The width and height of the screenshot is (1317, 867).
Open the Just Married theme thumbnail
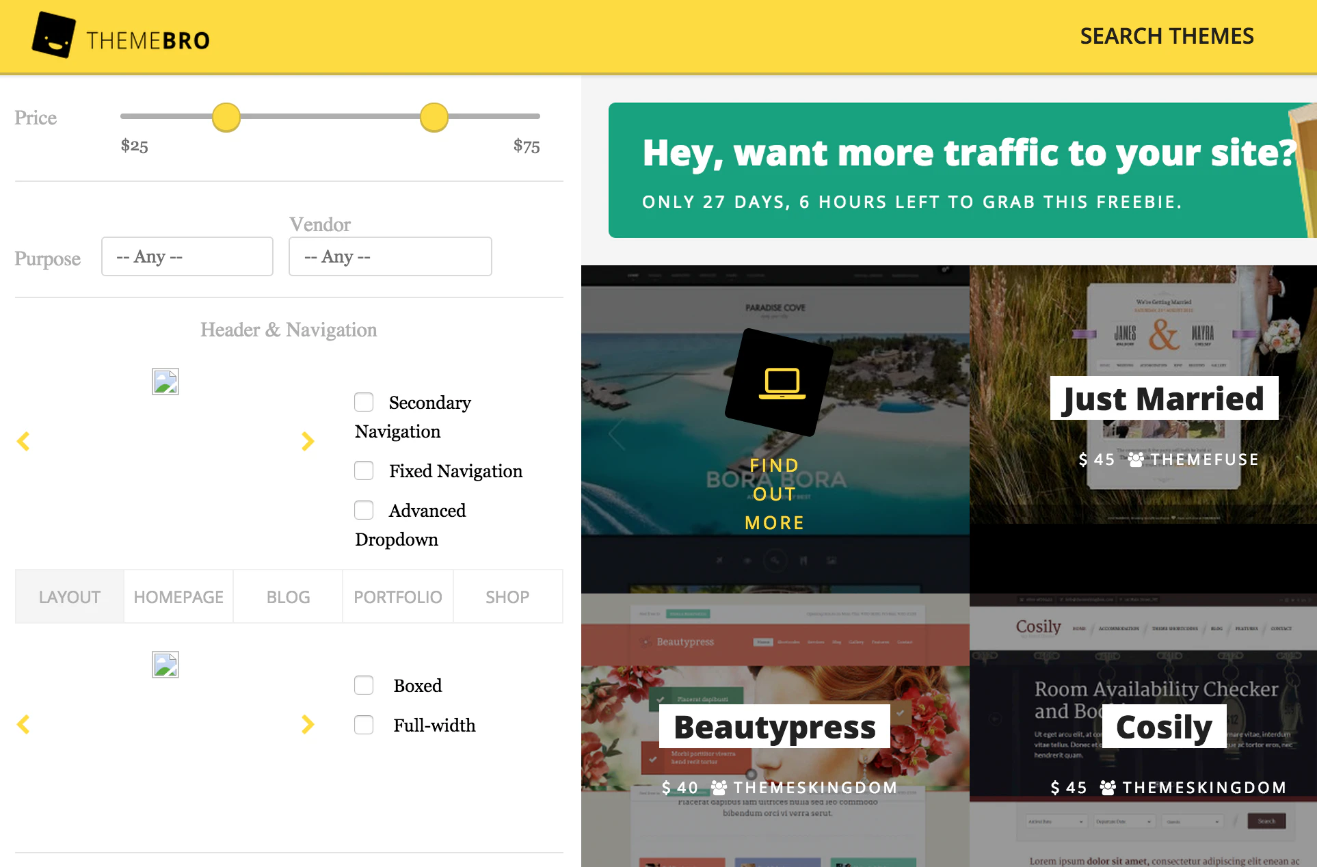coord(1162,399)
